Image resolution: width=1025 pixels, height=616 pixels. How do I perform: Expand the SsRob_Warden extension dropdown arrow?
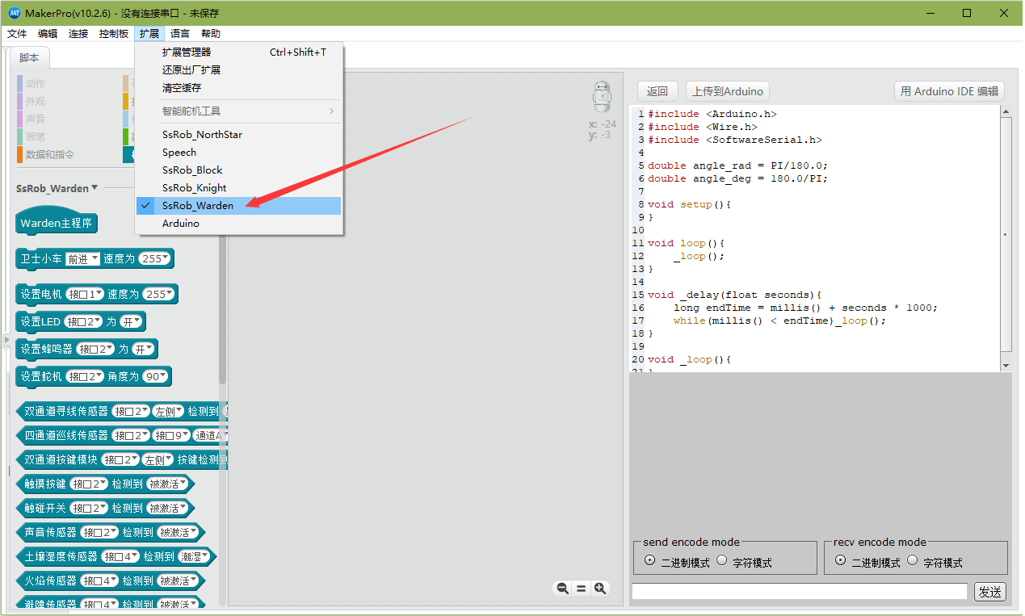click(x=95, y=188)
